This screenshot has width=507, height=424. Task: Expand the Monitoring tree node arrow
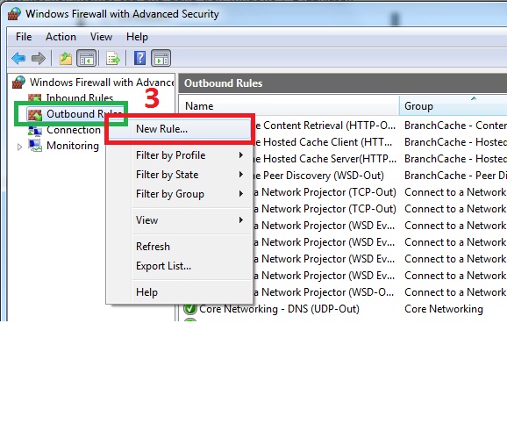coord(19,147)
